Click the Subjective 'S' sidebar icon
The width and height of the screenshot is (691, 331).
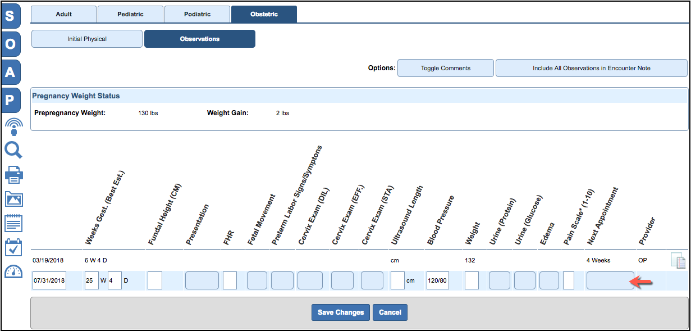(11, 16)
